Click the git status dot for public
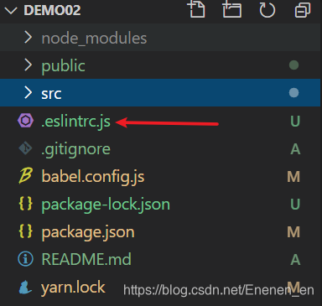The image size is (322, 306). coord(293,65)
